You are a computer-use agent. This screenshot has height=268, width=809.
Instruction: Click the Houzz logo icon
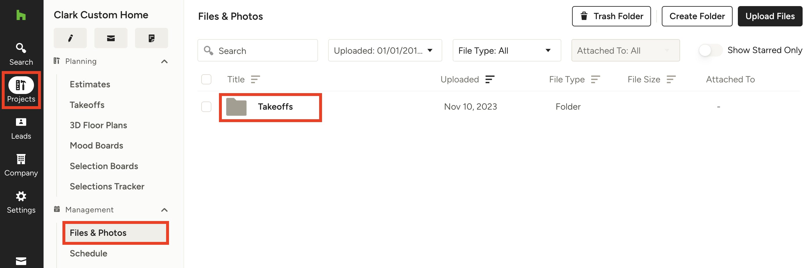coord(21,15)
